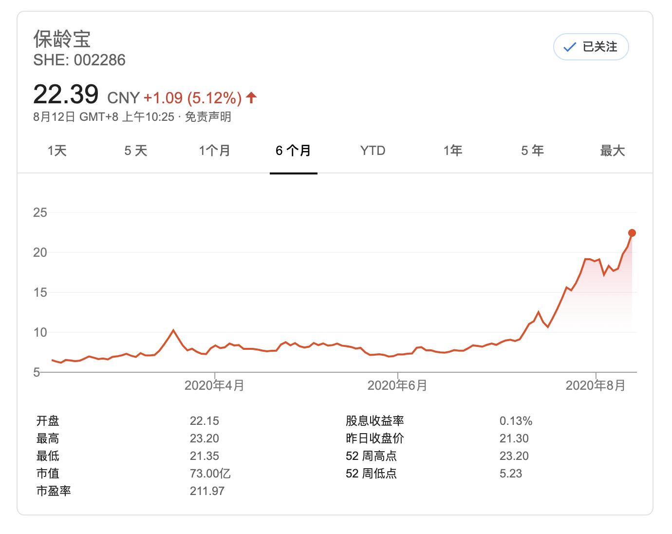Click the chart peak near 2020年4月
672x534 pixels.
(x=173, y=330)
